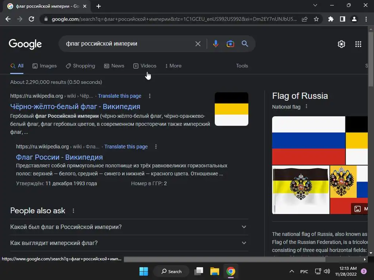Open the Google apps grid

(358, 44)
